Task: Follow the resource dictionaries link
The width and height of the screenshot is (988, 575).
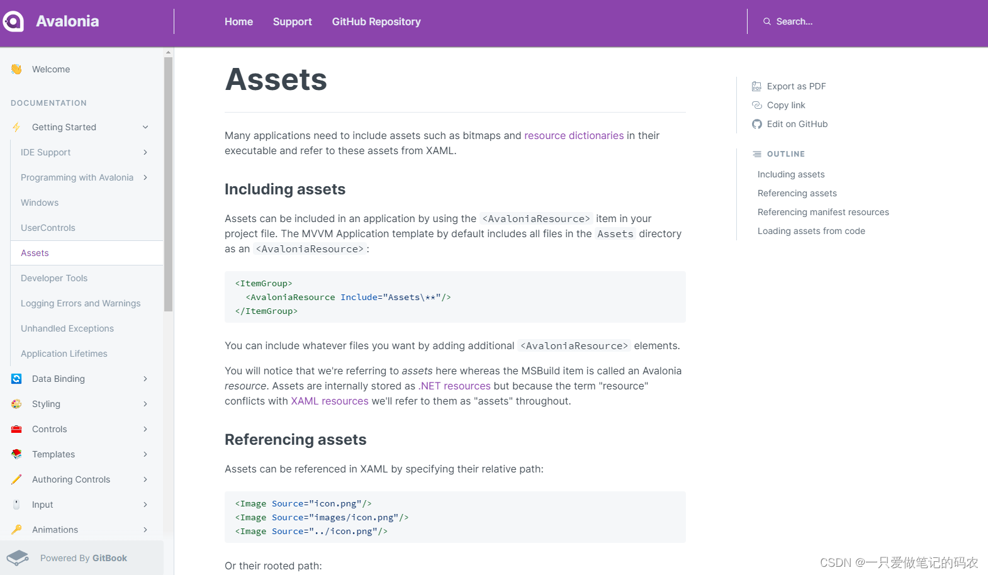Action: tap(574, 135)
